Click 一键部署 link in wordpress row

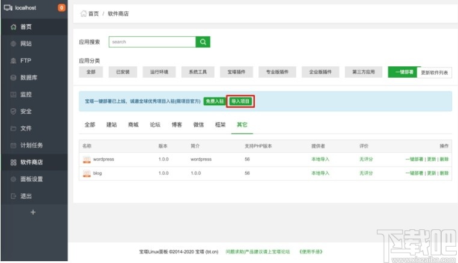pyautogui.click(x=414, y=159)
